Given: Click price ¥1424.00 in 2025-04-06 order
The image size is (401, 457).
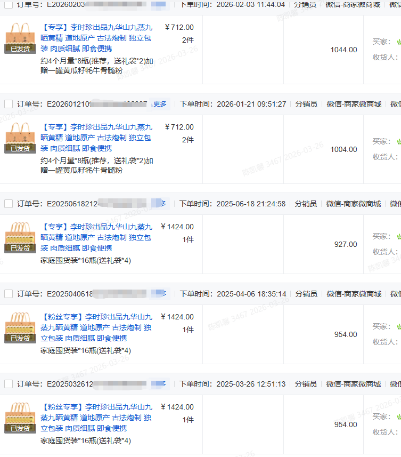Looking at the screenshot, I should (177, 317).
